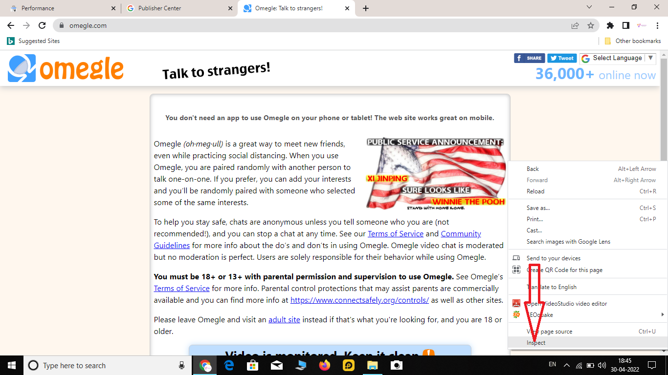Click microphone icon in taskbar search
The height and width of the screenshot is (375, 668).
point(181,365)
